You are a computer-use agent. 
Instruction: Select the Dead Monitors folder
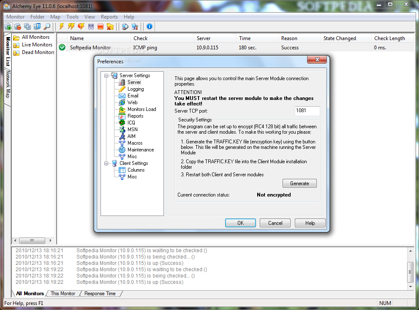pyautogui.click(x=38, y=52)
